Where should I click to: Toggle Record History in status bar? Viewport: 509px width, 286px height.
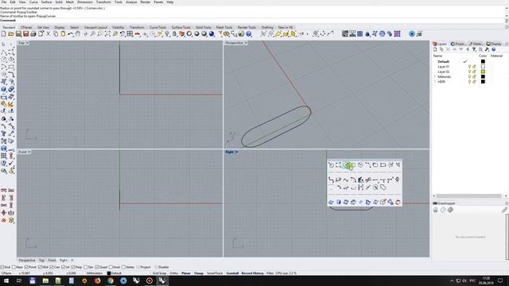[253, 273]
